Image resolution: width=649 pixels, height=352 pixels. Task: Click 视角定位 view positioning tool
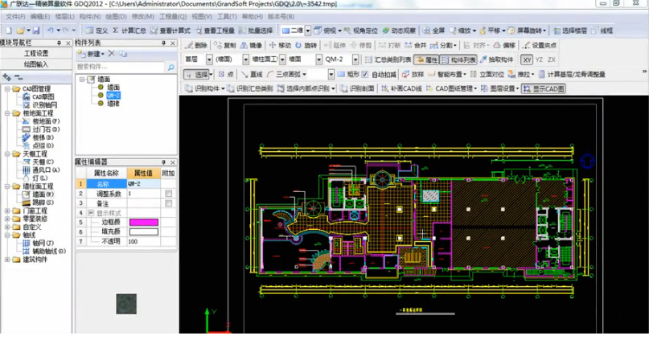(x=360, y=31)
